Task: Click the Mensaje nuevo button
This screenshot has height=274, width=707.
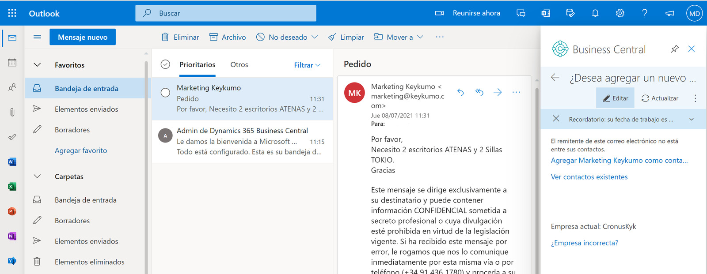Action: click(83, 37)
